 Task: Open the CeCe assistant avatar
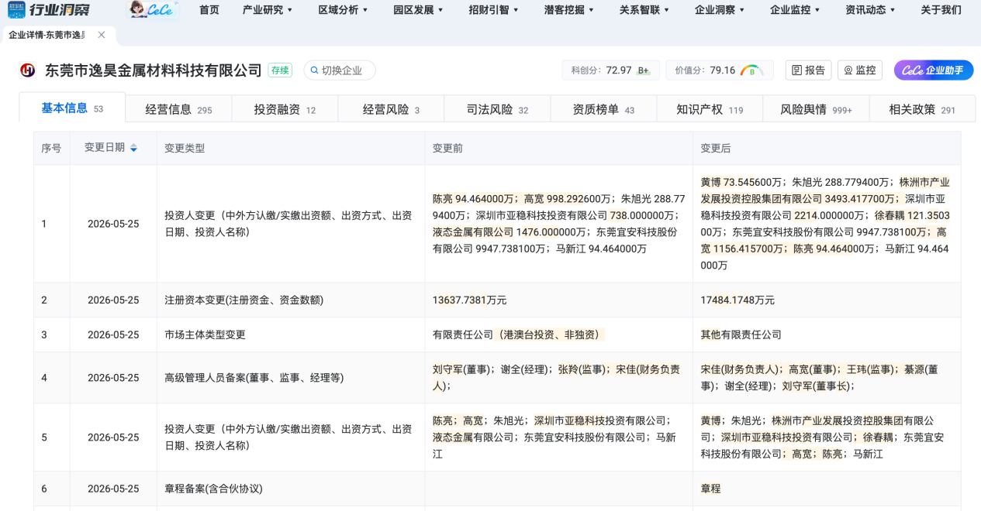[152, 10]
